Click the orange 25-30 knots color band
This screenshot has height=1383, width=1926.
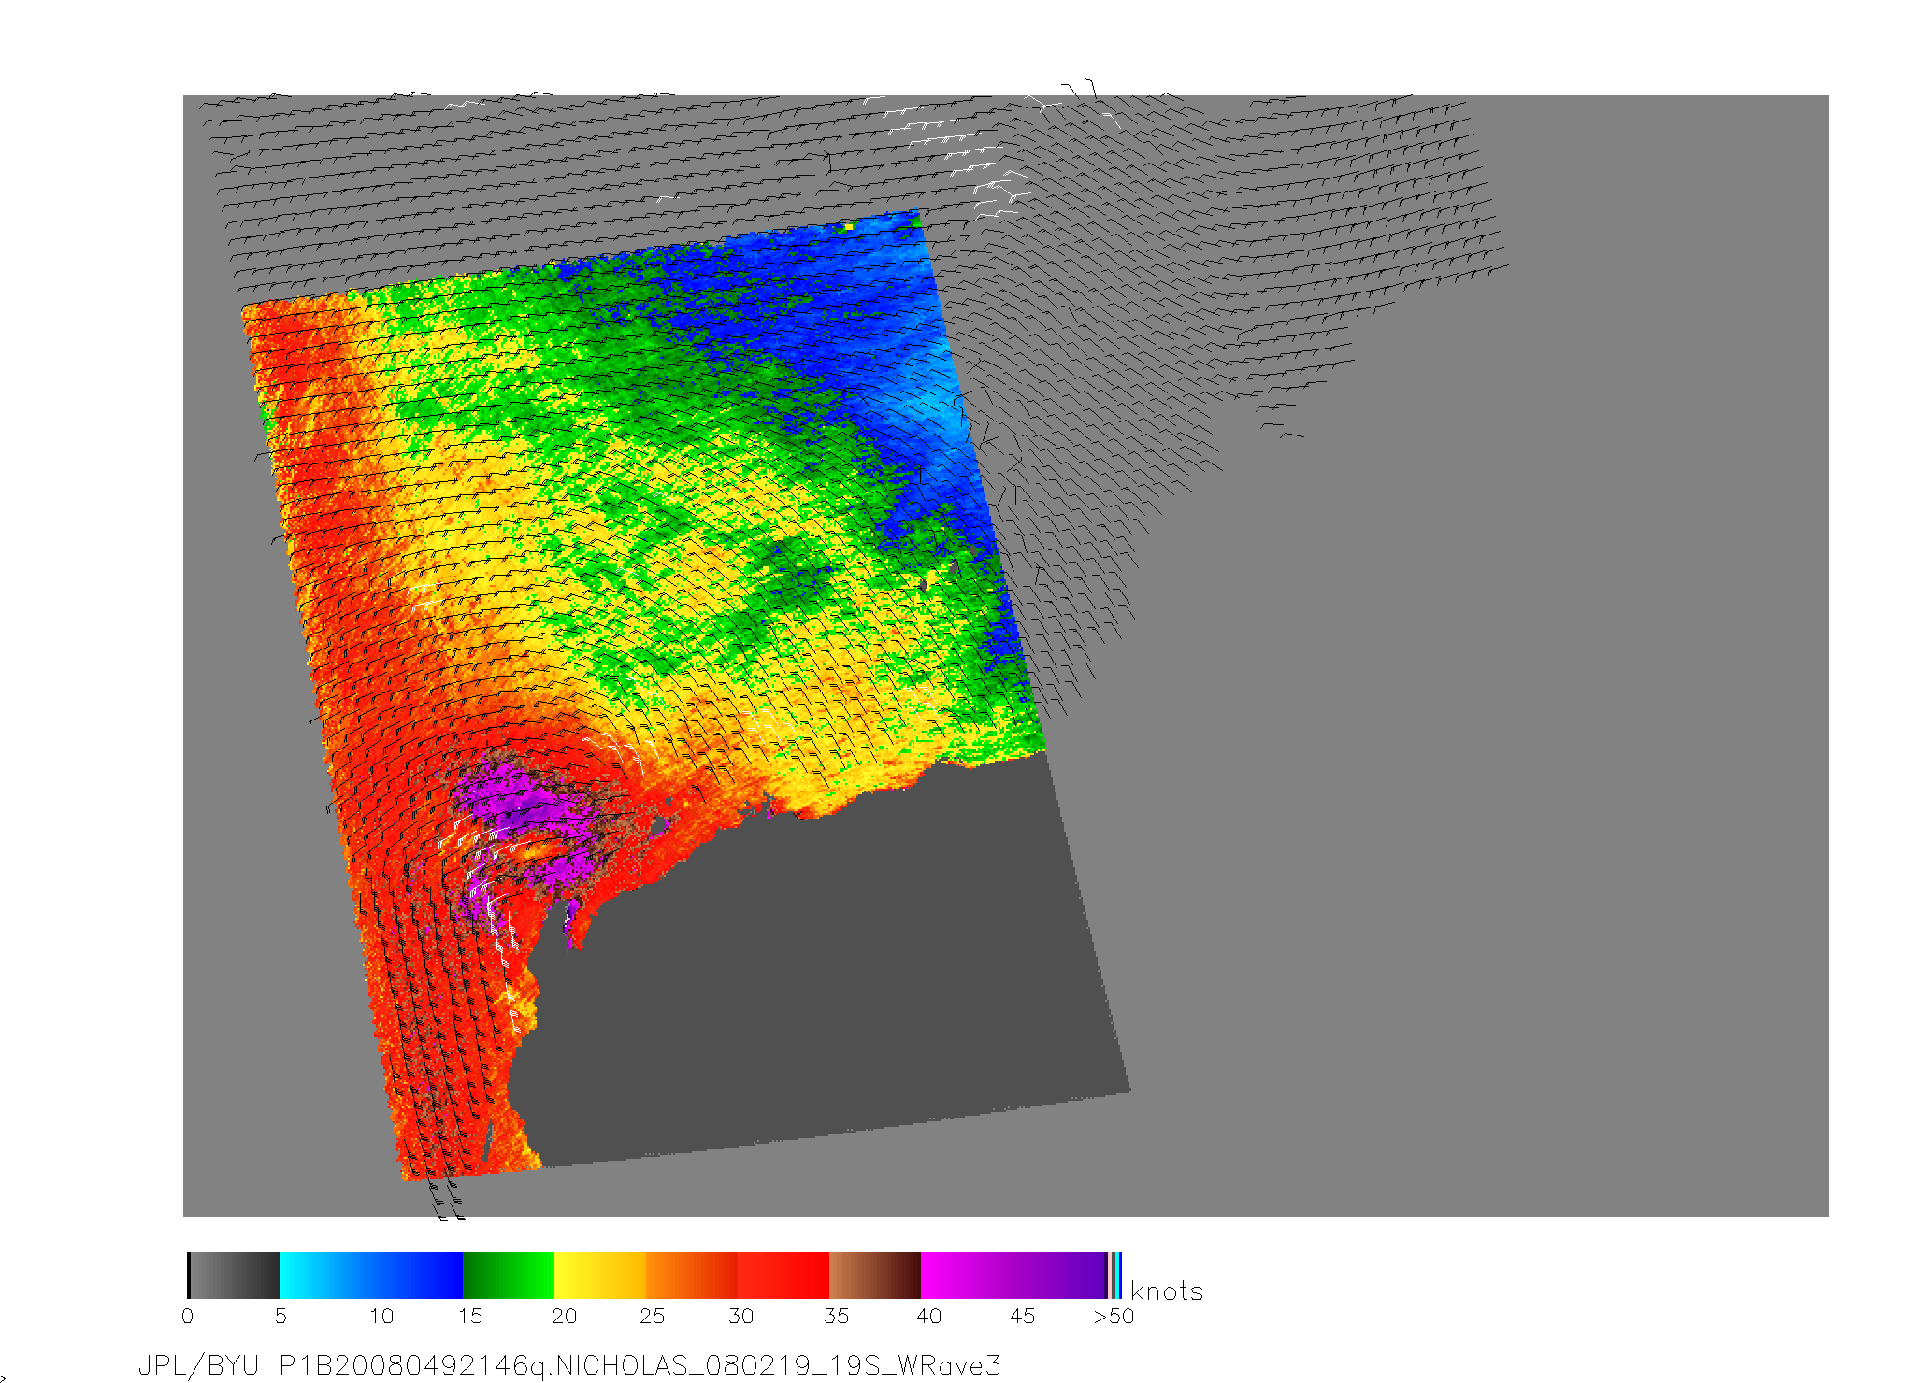(x=692, y=1276)
